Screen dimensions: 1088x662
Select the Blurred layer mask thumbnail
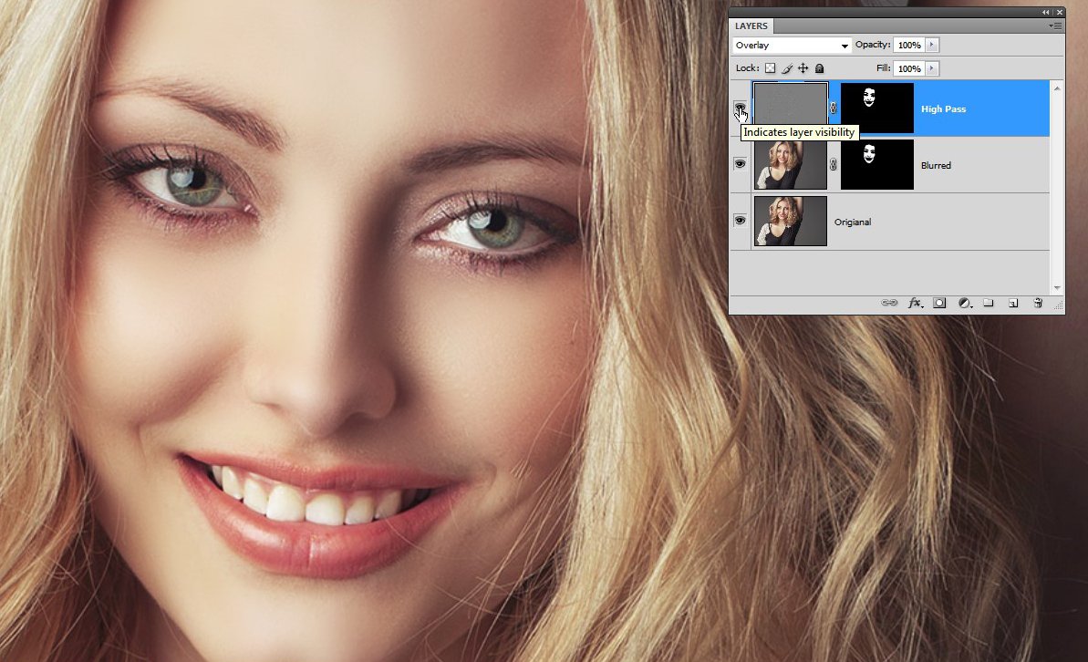tap(877, 164)
